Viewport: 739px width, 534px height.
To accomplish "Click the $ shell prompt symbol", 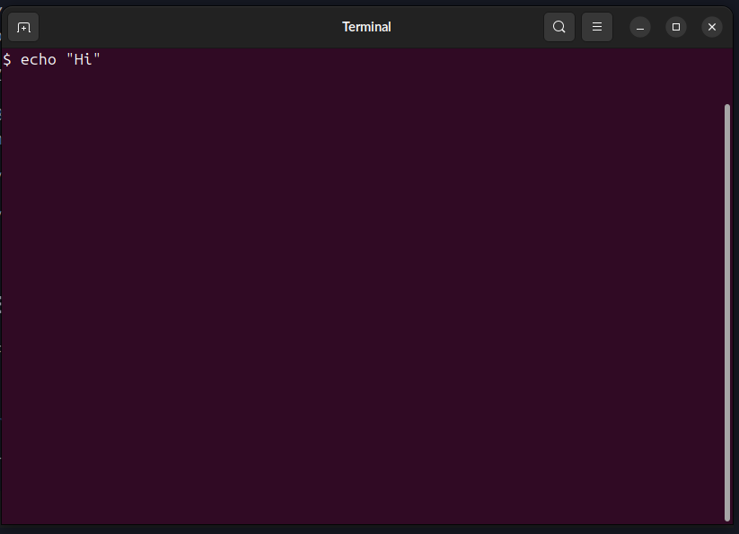I will tap(7, 58).
